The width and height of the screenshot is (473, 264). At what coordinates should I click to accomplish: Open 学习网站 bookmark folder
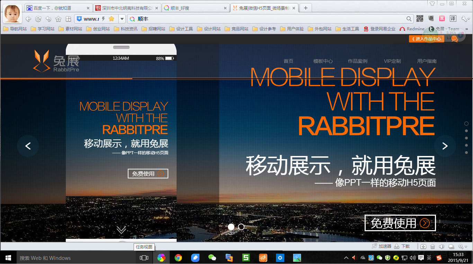[x=43, y=29]
